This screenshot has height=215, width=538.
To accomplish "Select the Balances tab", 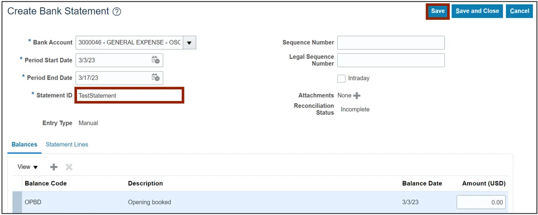I will pos(24,144).
